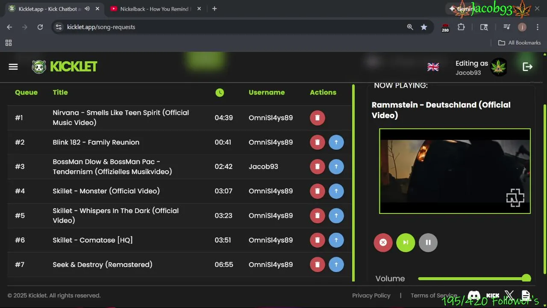Move BossMan Dlow Tendernism up in queue
The height and width of the screenshot is (308, 547).
click(336, 166)
